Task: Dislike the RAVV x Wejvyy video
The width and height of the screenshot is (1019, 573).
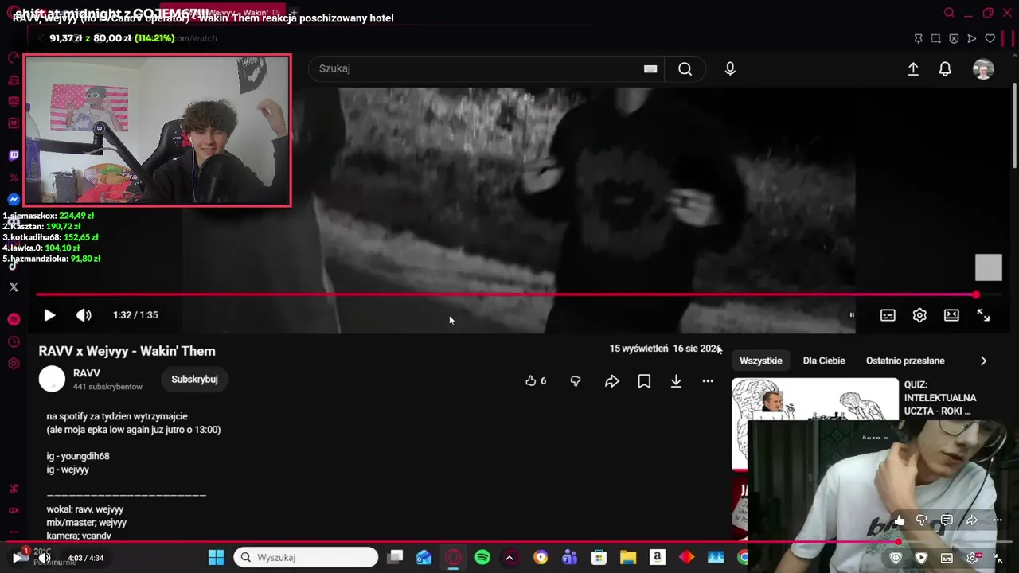Action: coord(576,381)
